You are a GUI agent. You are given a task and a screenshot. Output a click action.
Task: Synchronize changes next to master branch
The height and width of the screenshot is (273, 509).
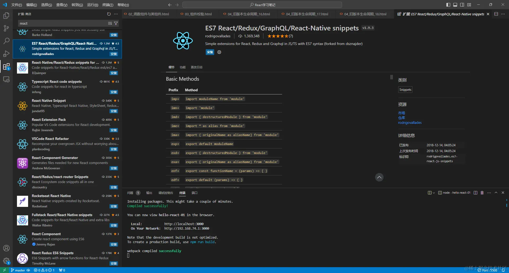(x=28, y=270)
